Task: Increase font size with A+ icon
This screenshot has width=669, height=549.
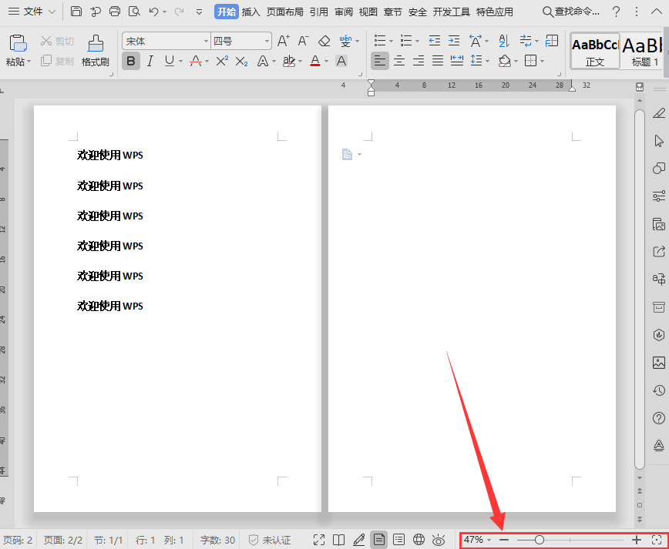Action: pos(284,41)
